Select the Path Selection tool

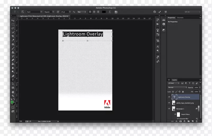(13, 84)
